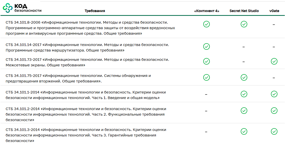Click the Требования column header
The image size is (285, 144).
pos(95,11)
